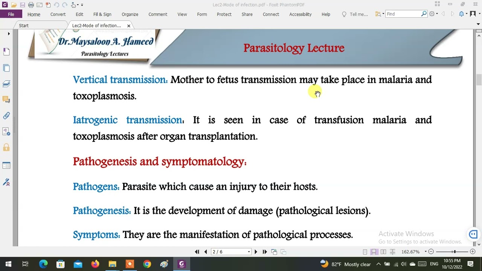Open Microsoft Edge from the taskbar
The image size is (482, 271).
[43, 264]
